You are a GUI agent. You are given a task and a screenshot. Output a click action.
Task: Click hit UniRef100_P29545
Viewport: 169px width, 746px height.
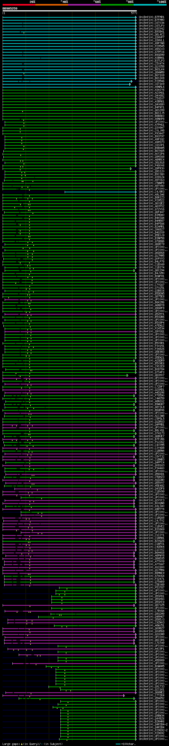click(151, 46)
